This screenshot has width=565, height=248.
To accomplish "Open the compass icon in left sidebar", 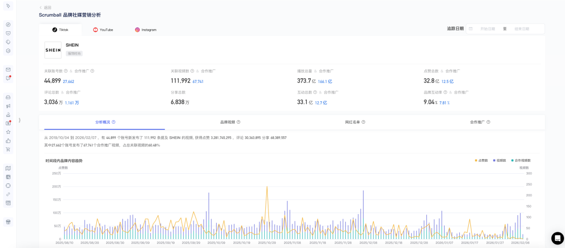I will [x=8, y=25].
